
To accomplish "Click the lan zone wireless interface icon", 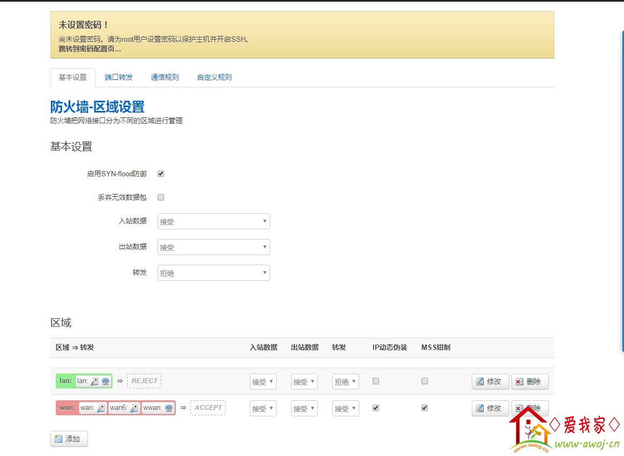I will 105,381.
